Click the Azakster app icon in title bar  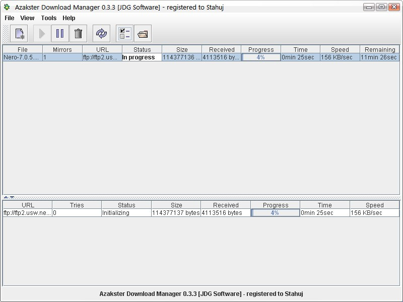click(7, 7)
